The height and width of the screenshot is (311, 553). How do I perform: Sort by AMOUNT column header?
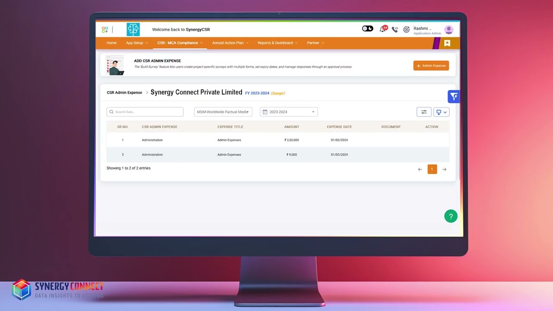click(292, 127)
